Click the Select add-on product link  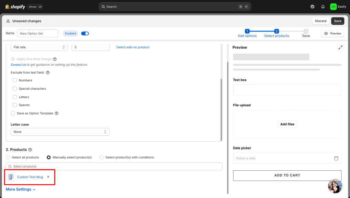click(x=133, y=47)
